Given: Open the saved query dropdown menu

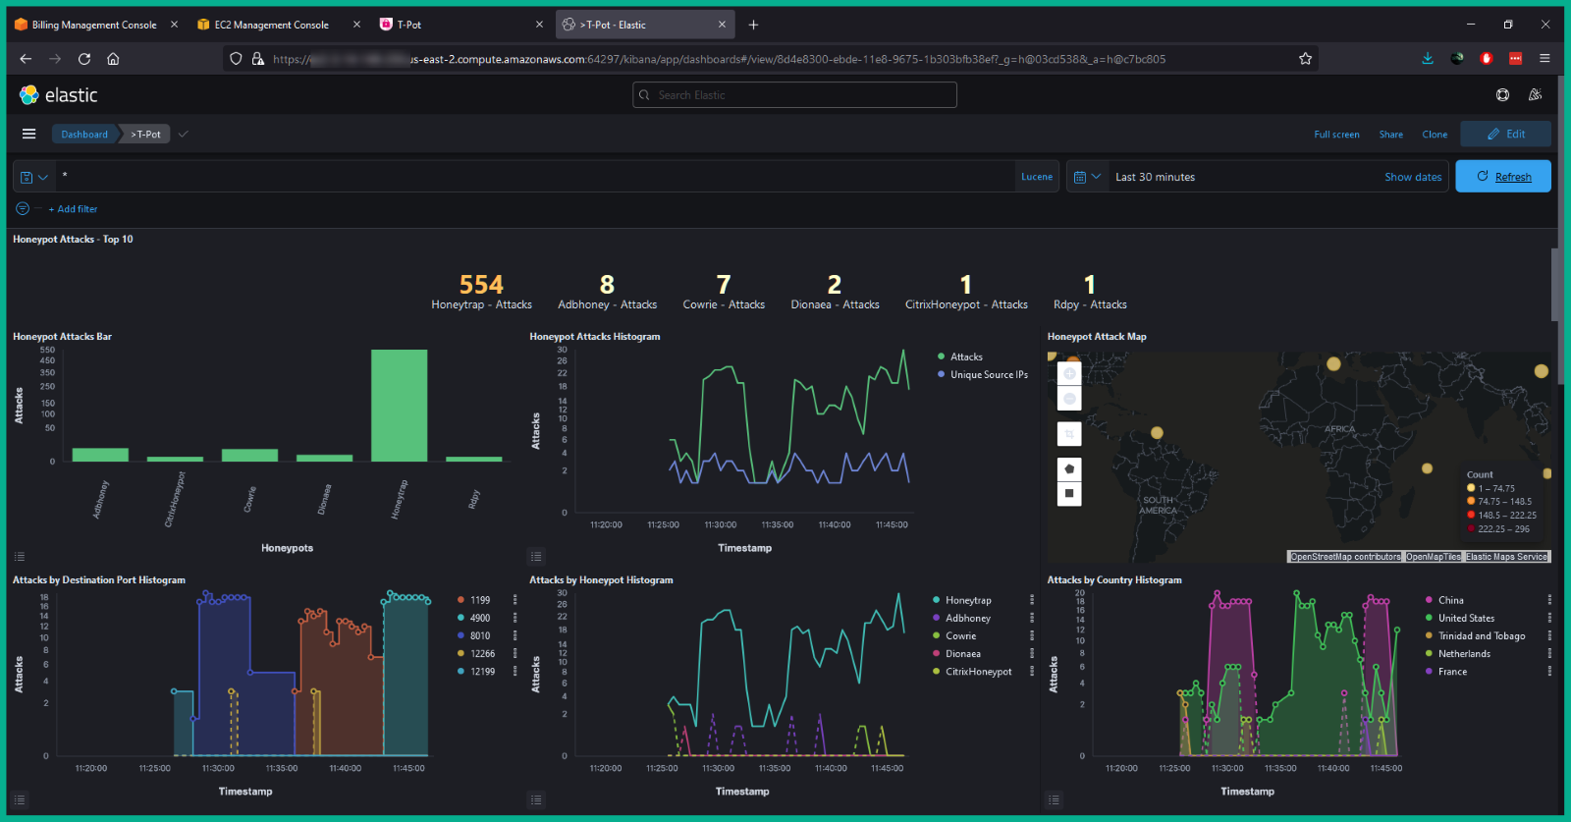Looking at the screenshot, I should (x=33, y=177).
